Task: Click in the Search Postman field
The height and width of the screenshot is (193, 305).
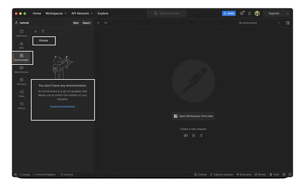Action: (167, 13)
